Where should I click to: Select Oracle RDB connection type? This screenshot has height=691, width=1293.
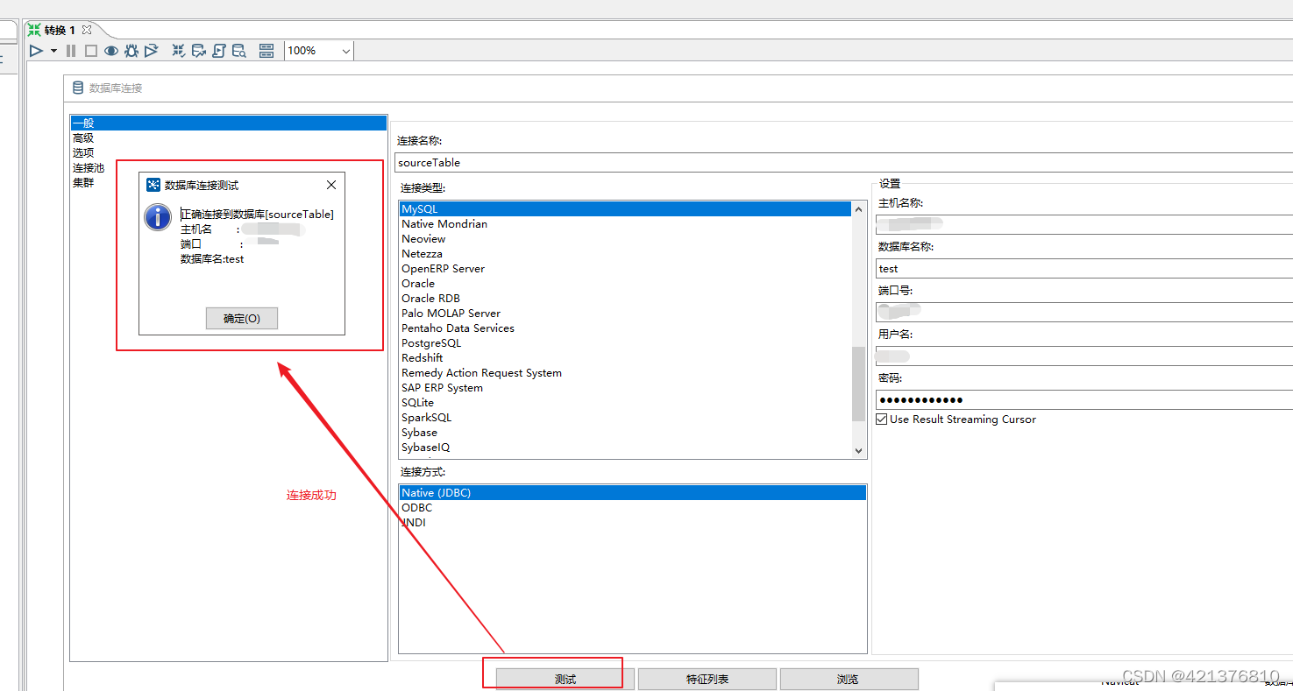pos(430,298)
